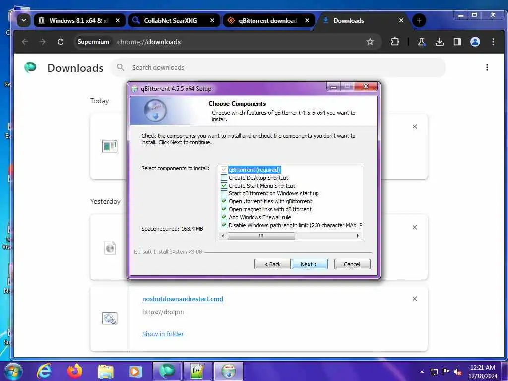
Task: Click the taskbar clock showing 12:21 AM
Action: pyautogui.click(x=483, y=372)
